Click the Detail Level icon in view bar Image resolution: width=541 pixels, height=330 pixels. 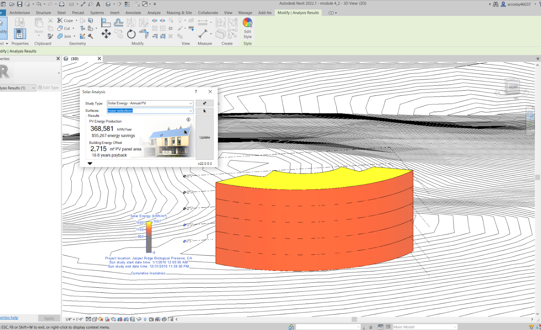tap(88, 319)
